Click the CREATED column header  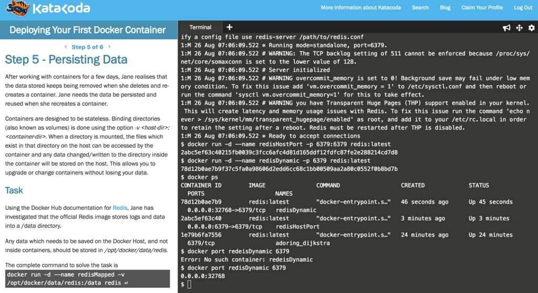click(x=413, y=185)
